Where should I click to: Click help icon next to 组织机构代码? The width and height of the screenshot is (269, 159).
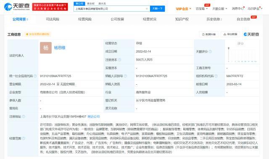coord(216,76)
